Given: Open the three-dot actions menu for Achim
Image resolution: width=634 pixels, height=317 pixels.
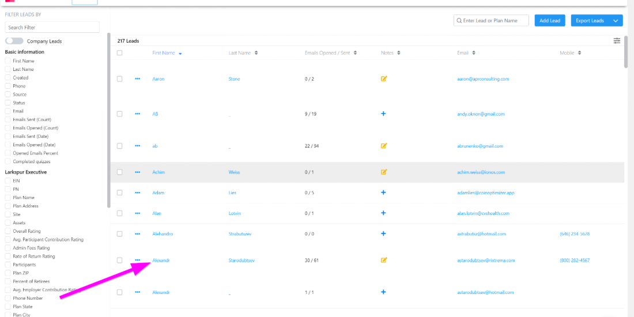Looking at the screenshot, I should (137, 172).
